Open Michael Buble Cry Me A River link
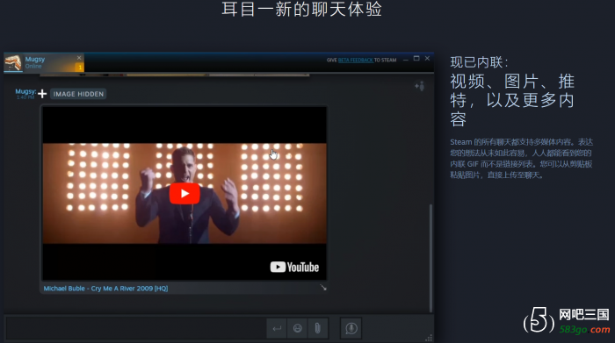Screen dimensions: 615x343 coord(105,289)
